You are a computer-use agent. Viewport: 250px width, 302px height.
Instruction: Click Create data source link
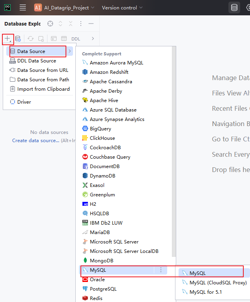point(36,141)
